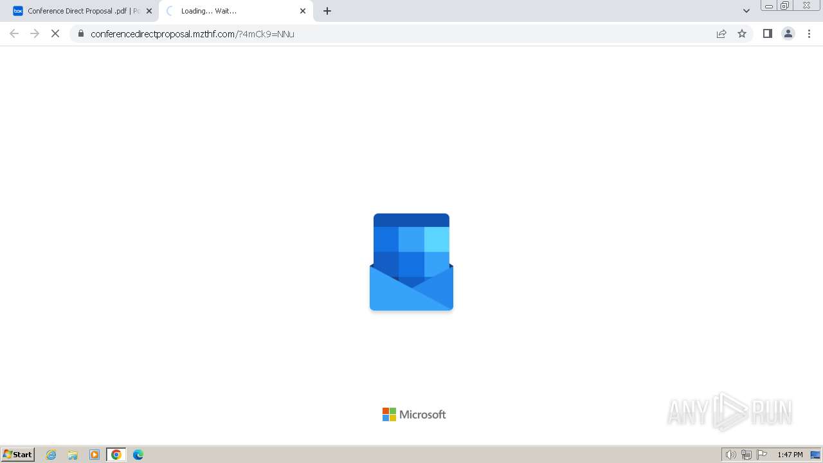Open the Chrome profile menu
Image resolution: width=823 pixels, height=463 pixels.
788,33
